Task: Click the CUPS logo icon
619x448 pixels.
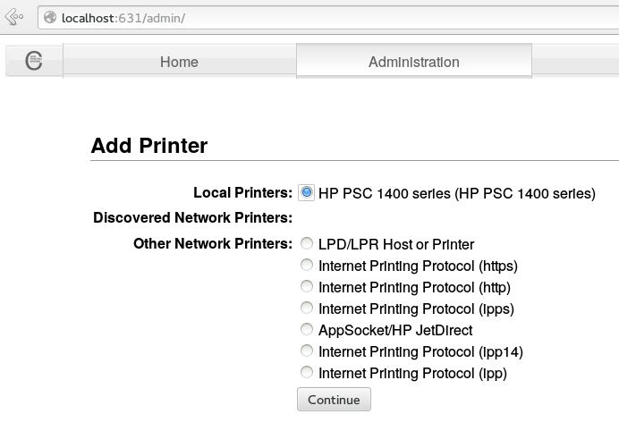Action: (34, 61)
